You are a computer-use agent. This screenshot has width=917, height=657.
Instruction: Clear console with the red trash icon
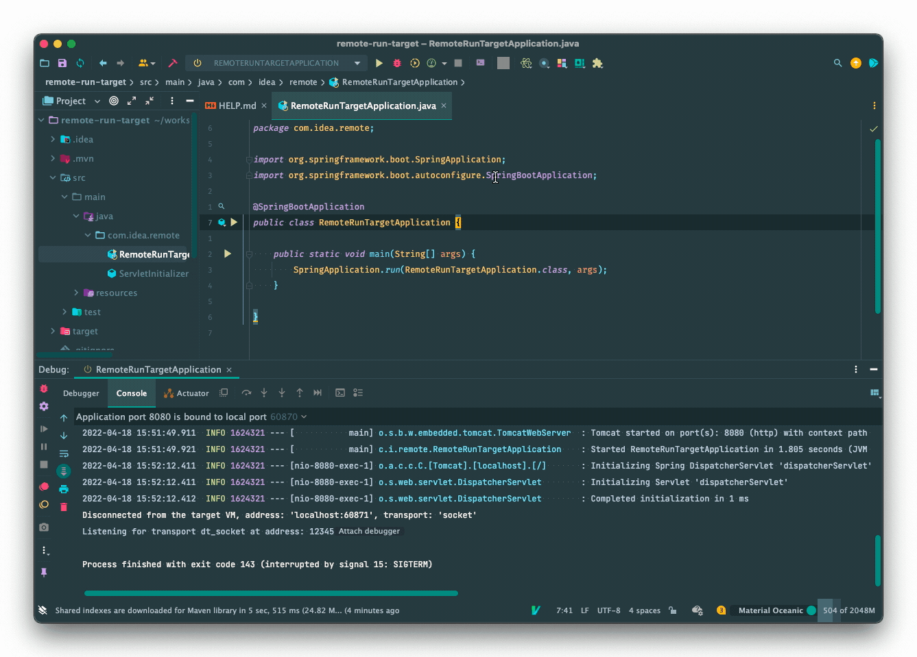tap(64, 507)
